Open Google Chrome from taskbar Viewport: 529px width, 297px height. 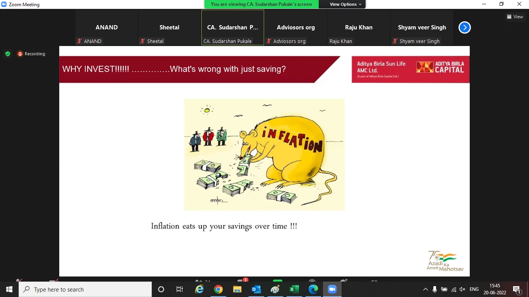coord(218,289)
